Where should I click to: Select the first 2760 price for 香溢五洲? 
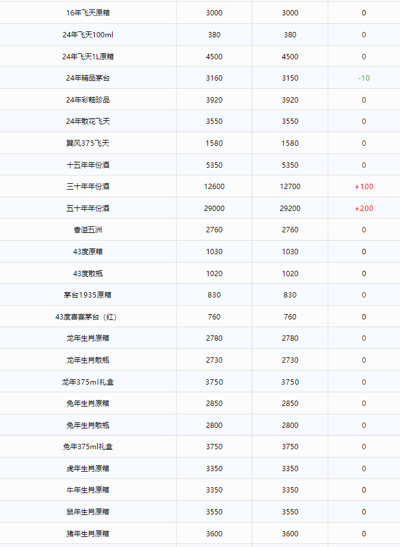click(214, 230)
